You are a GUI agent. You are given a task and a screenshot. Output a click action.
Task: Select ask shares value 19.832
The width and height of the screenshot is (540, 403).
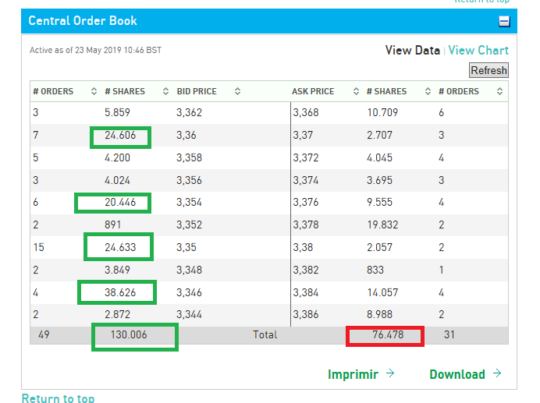382,224
